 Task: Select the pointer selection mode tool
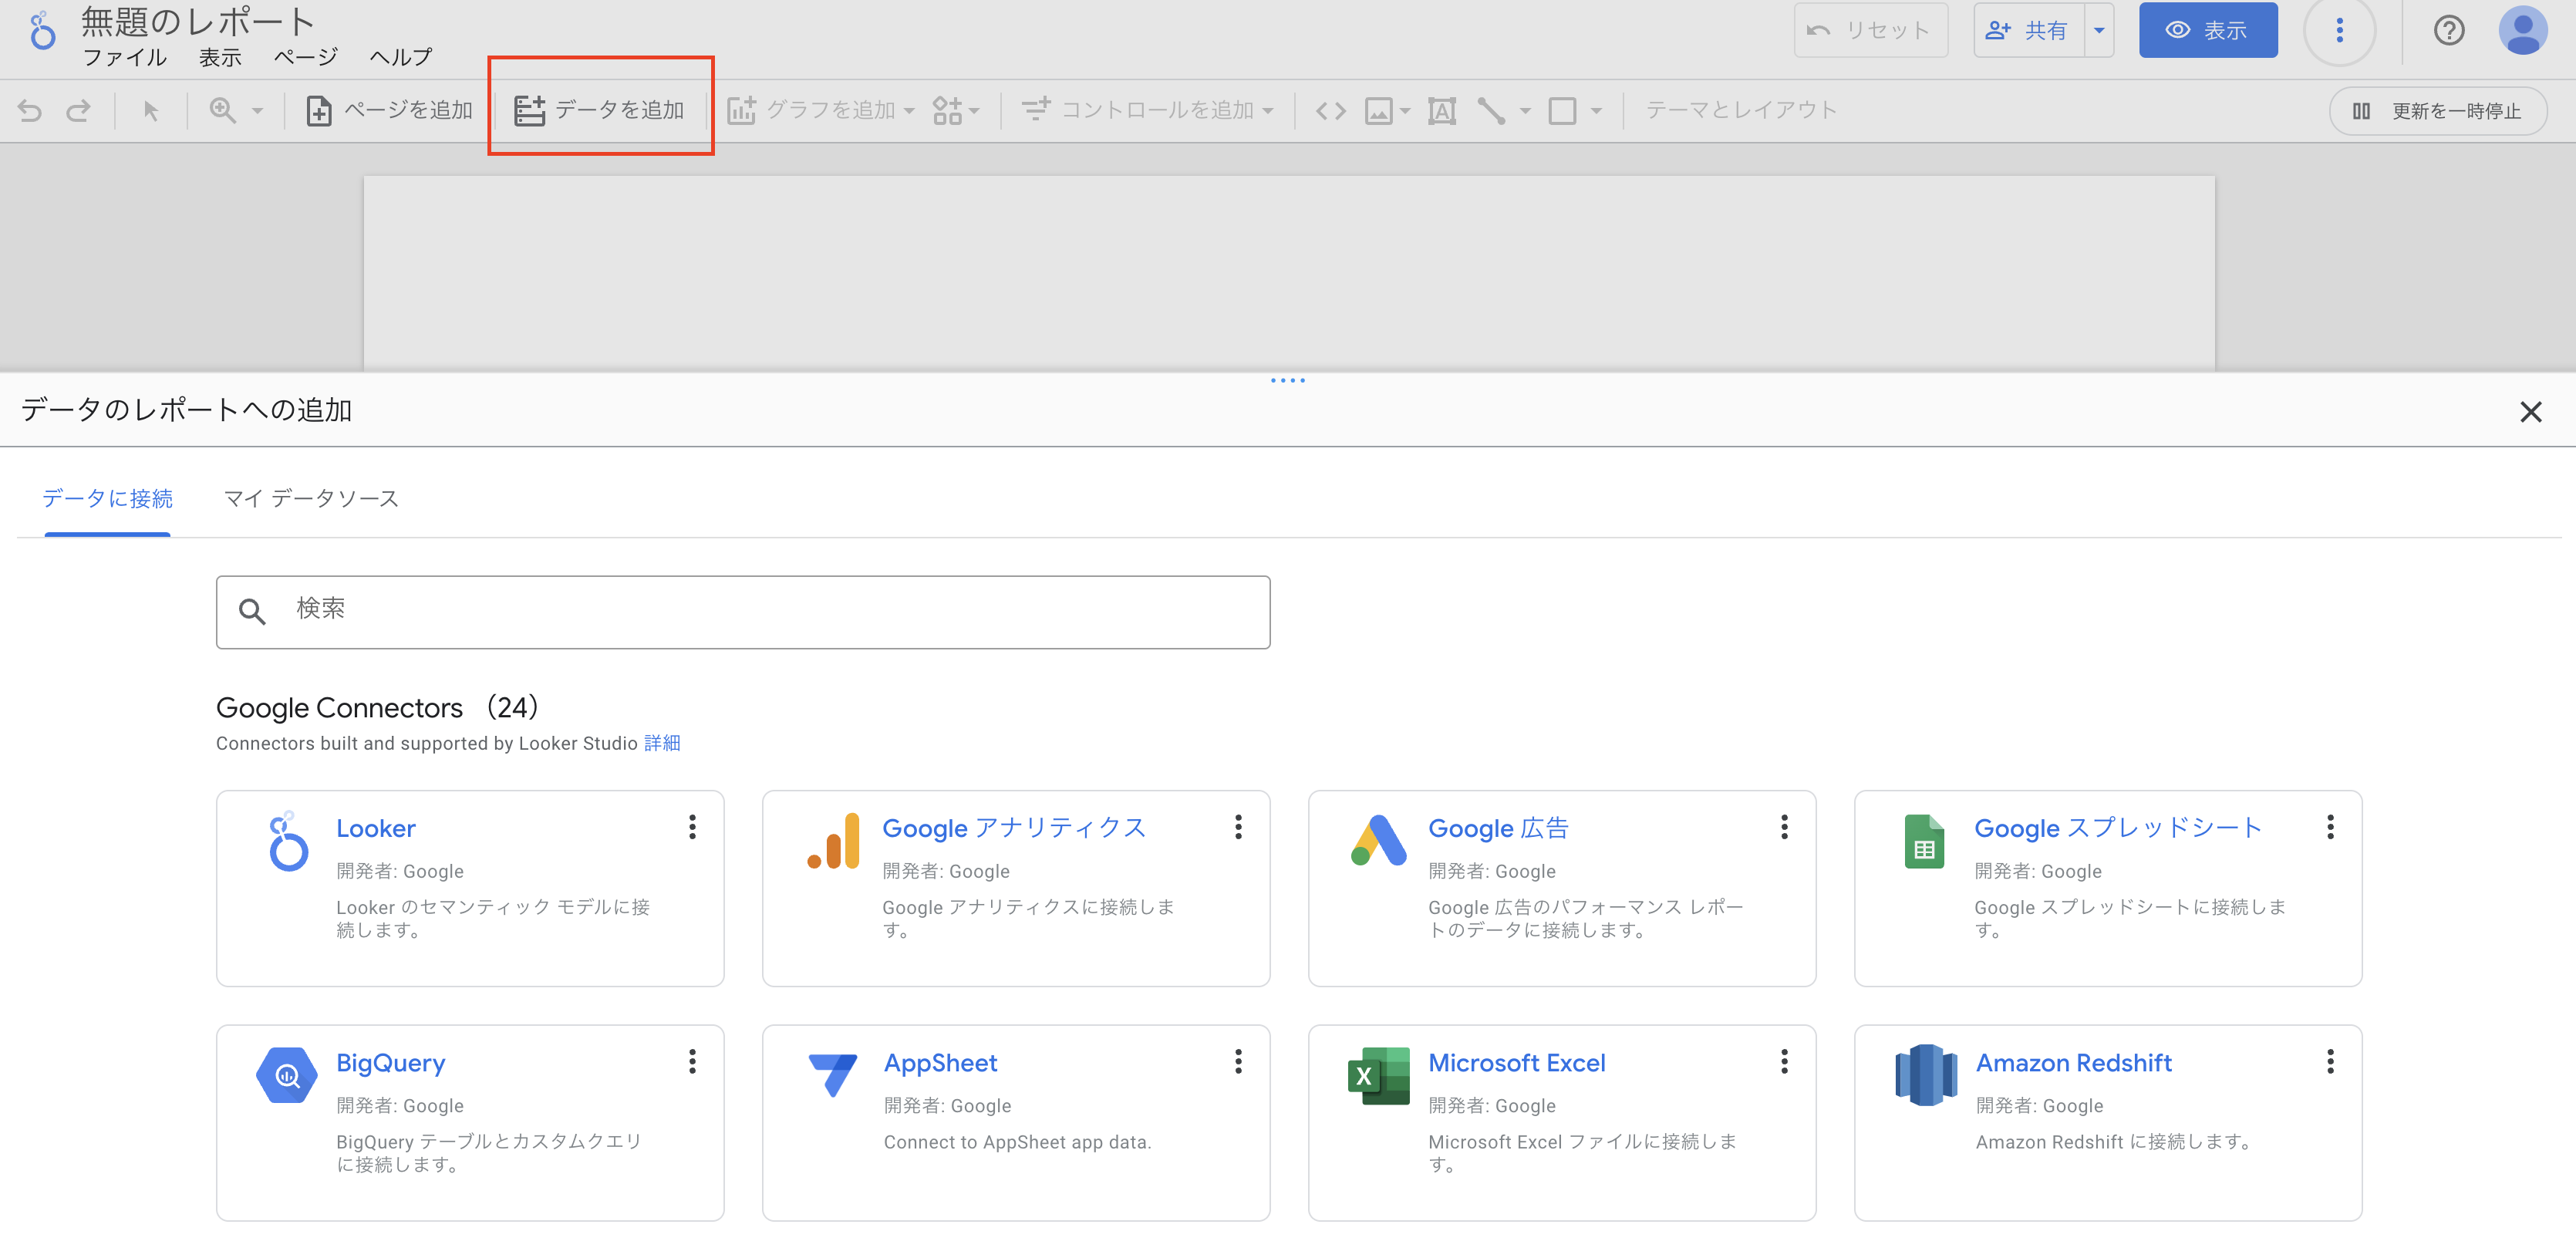[x=151, y=110]
